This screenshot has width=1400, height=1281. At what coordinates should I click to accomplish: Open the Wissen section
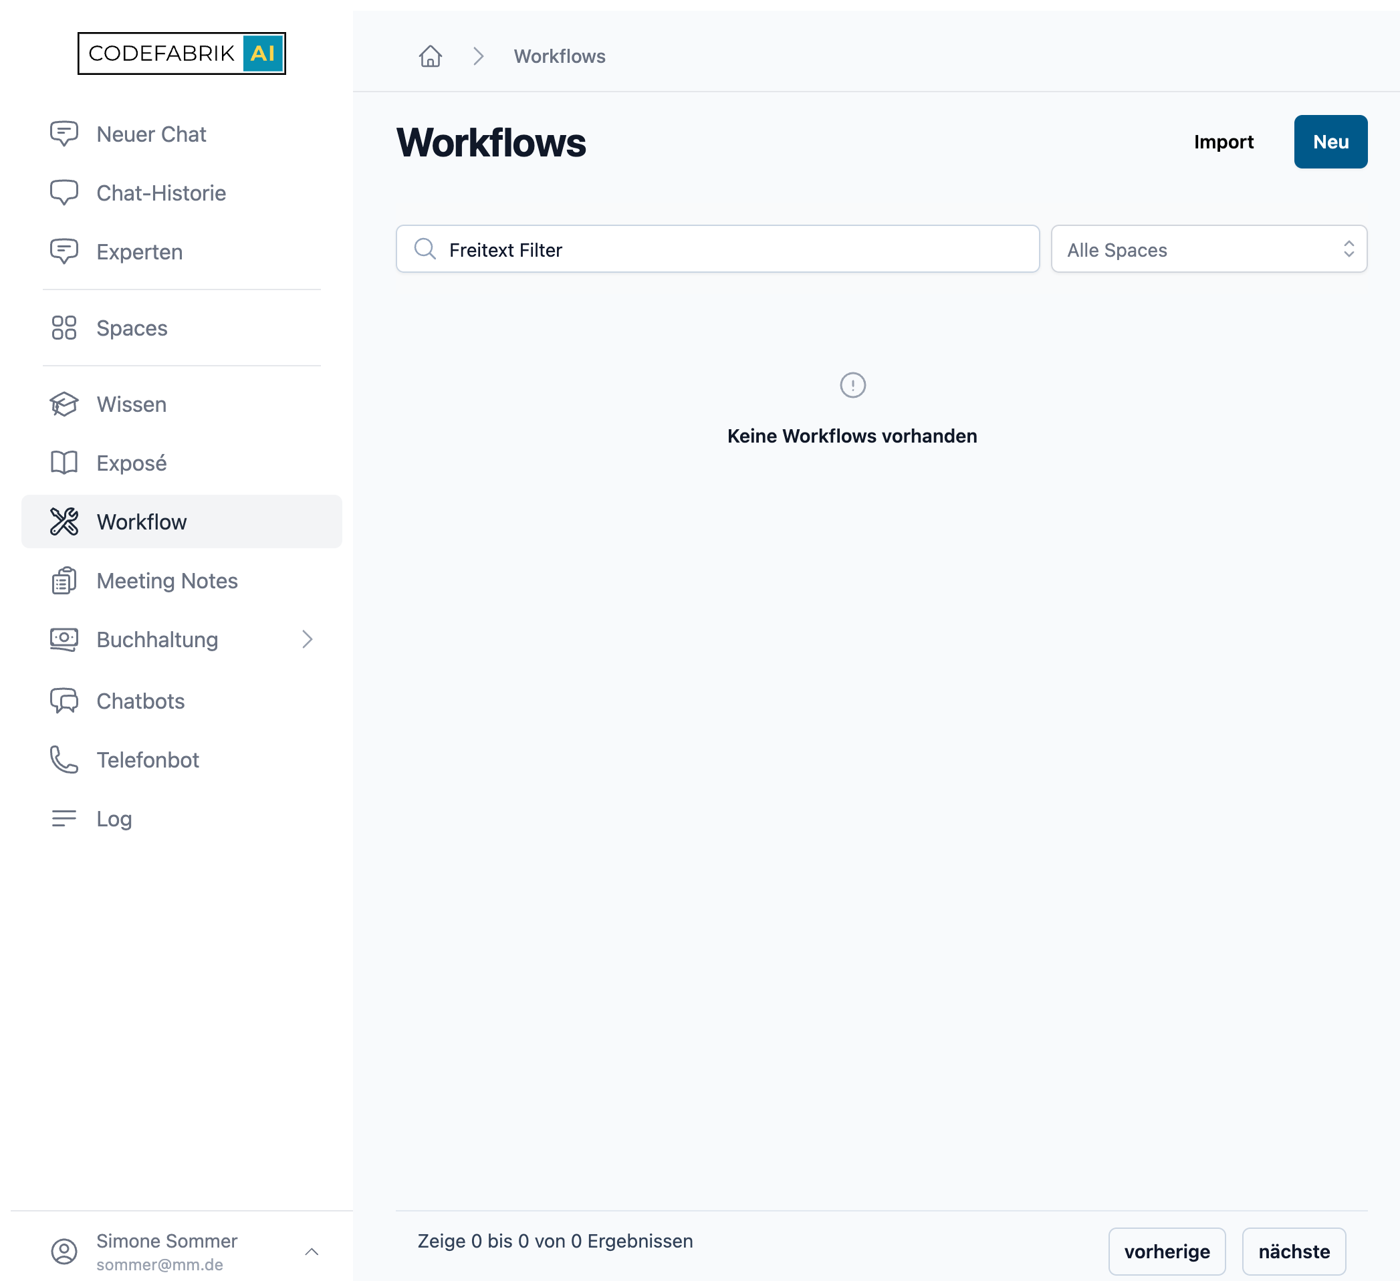click(x=182, y=404)
